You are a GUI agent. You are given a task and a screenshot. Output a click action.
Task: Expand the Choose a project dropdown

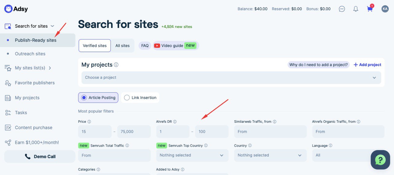point(231,78)
